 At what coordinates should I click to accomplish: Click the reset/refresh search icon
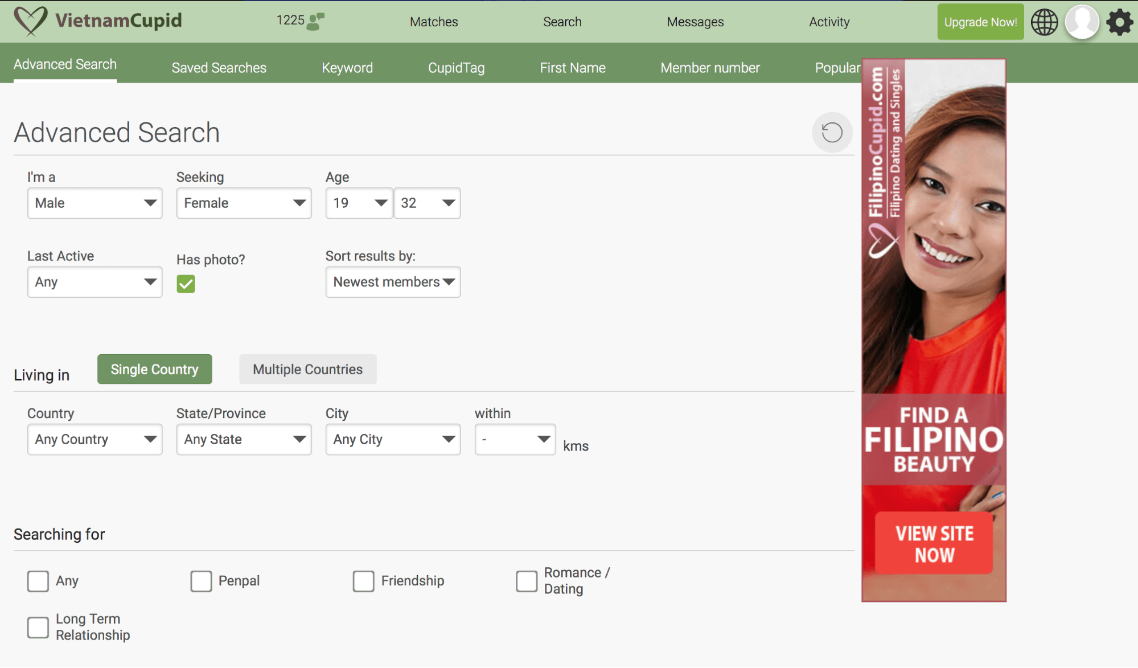tap(831, 132)
